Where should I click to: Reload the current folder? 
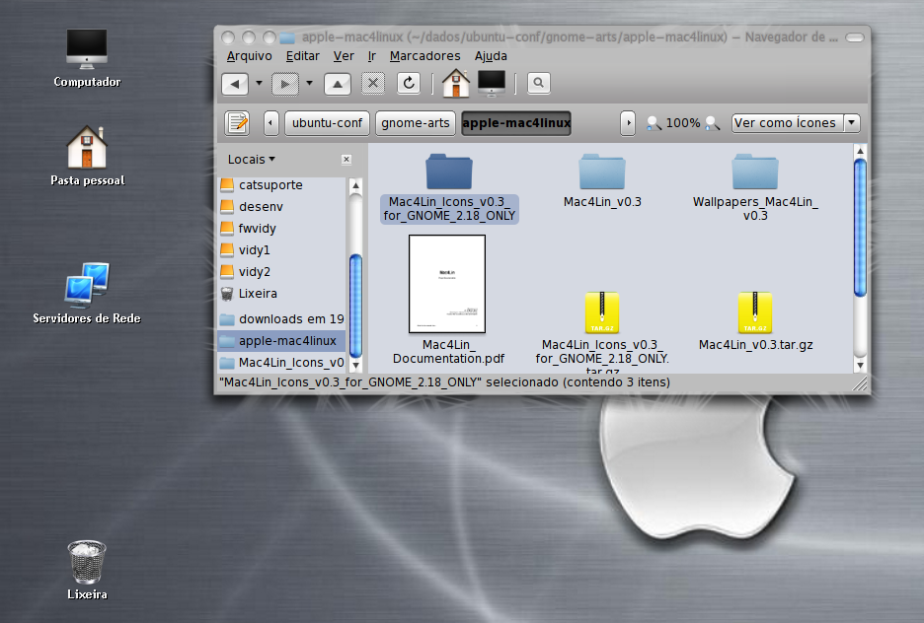tap(409, 84)
